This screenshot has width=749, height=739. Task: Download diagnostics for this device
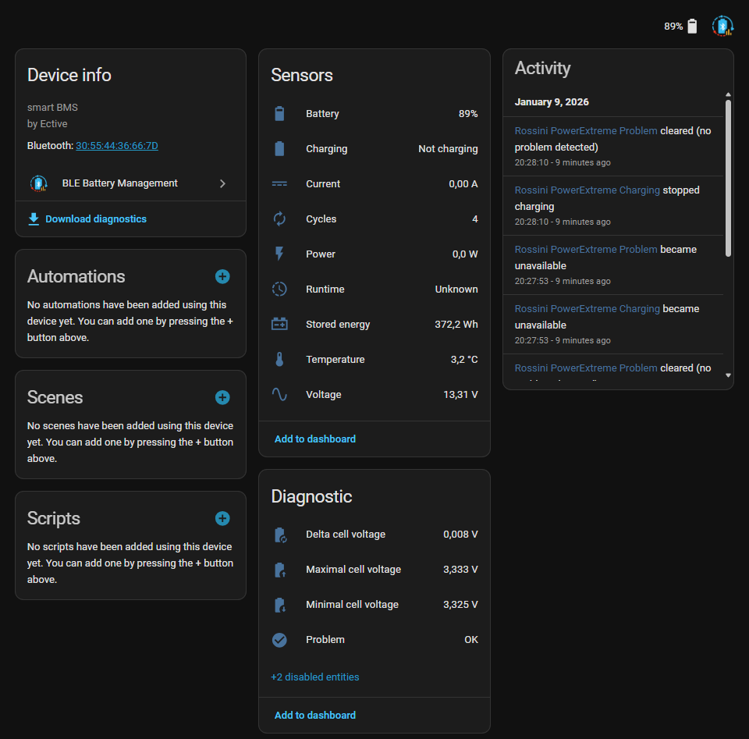tap(95, 219)
